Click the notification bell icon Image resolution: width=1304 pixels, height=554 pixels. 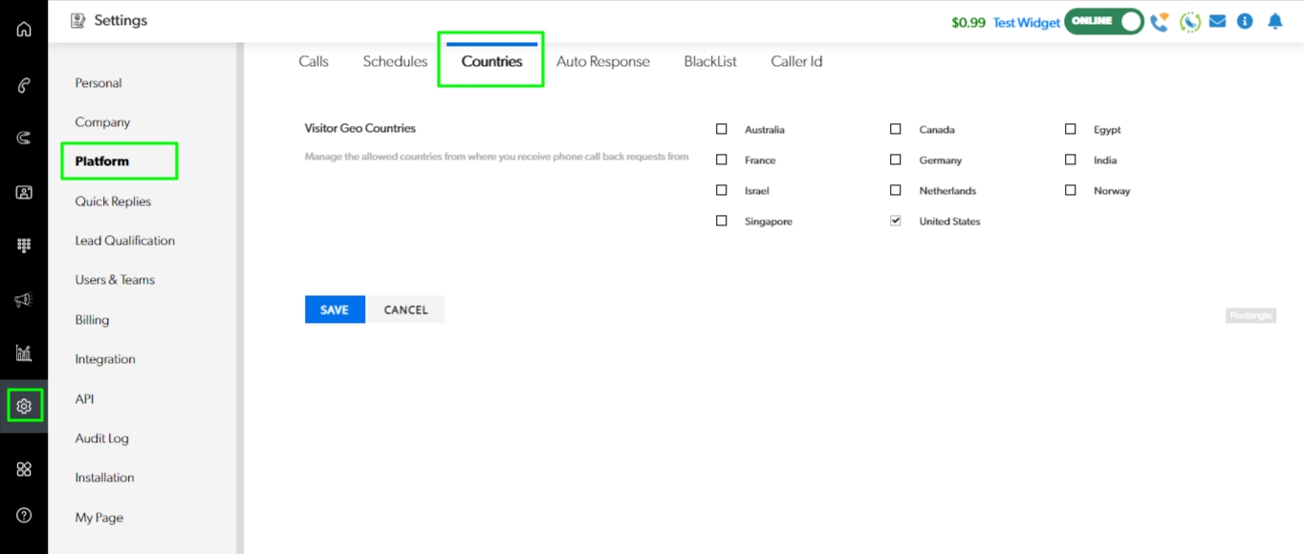pos(1274,21)
